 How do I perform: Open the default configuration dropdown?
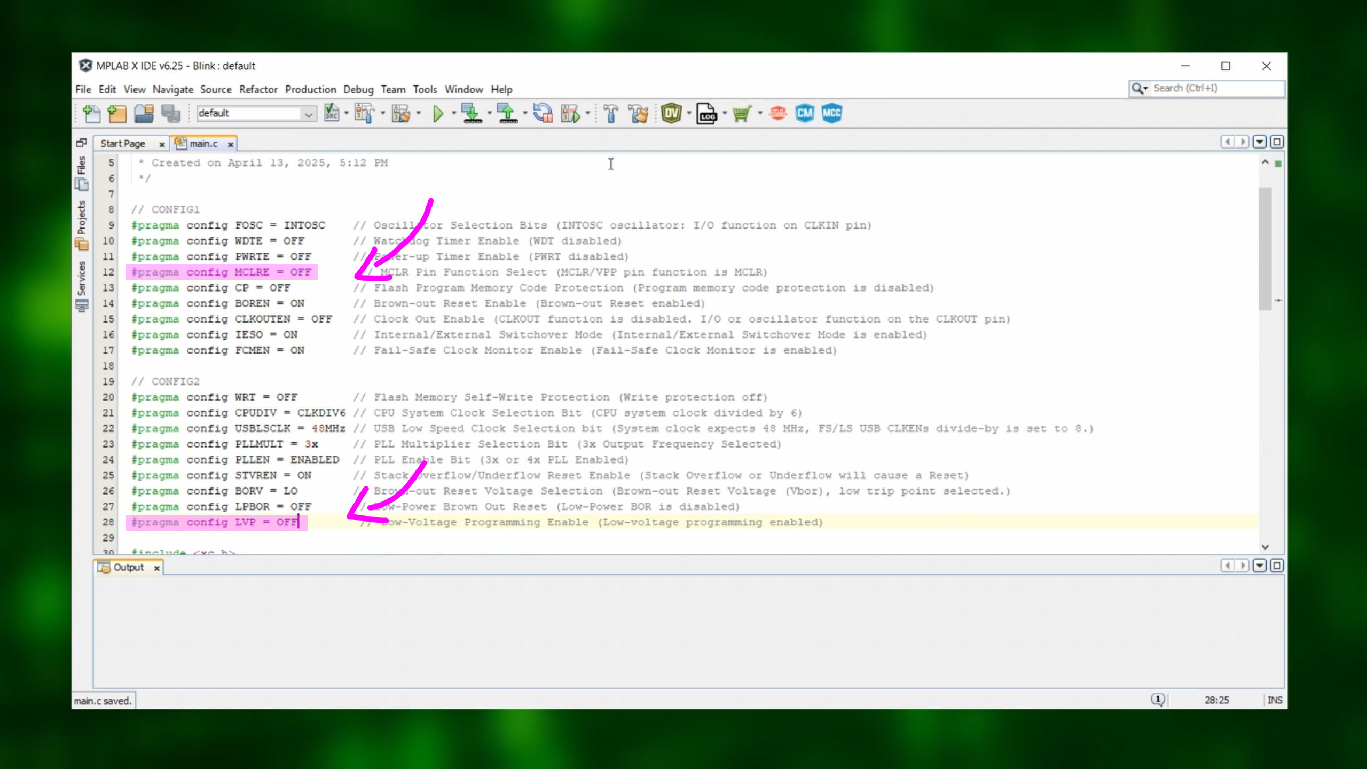coord(309,114)
